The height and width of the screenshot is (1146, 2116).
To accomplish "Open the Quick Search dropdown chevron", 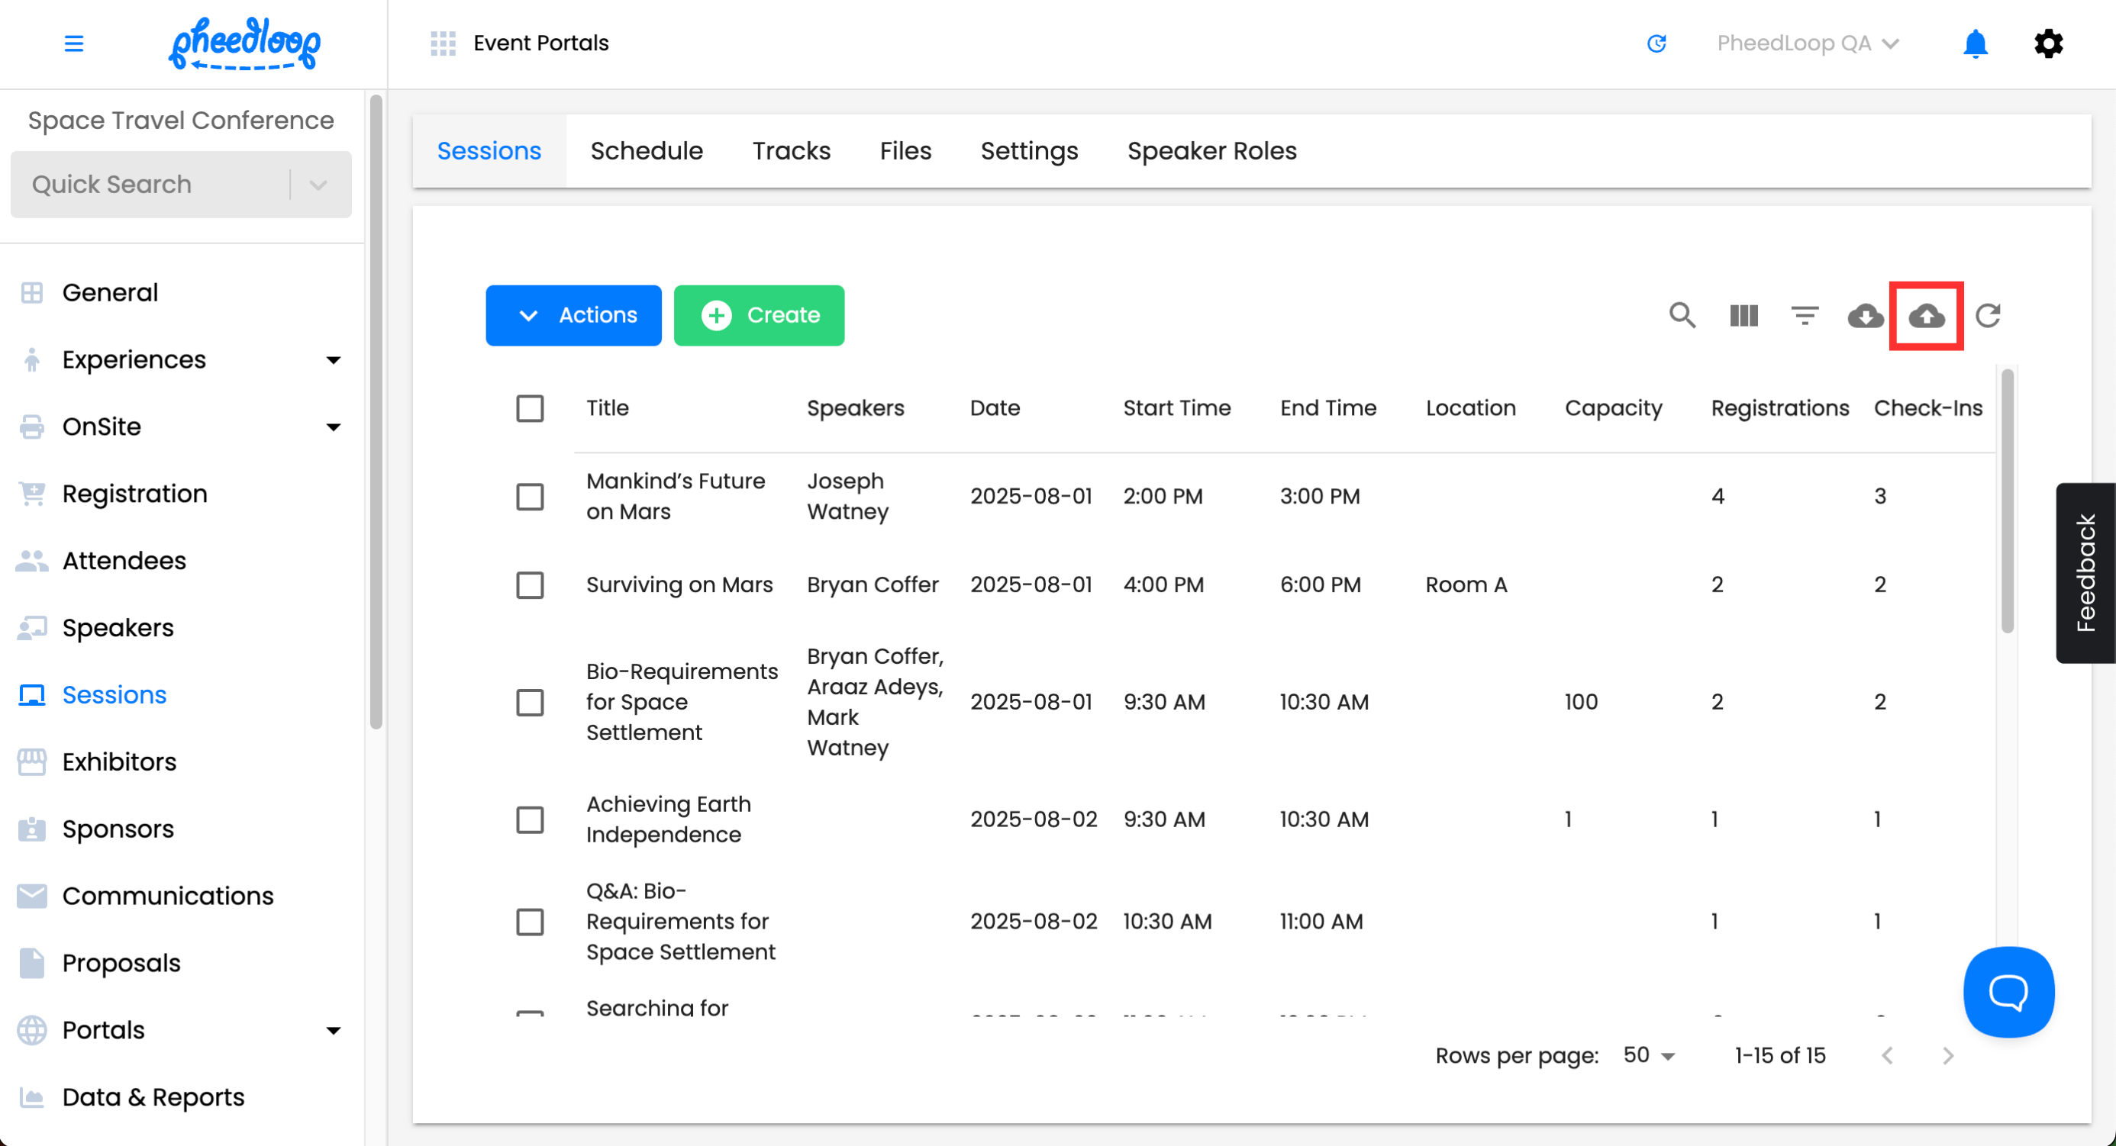I will point(319,185).
